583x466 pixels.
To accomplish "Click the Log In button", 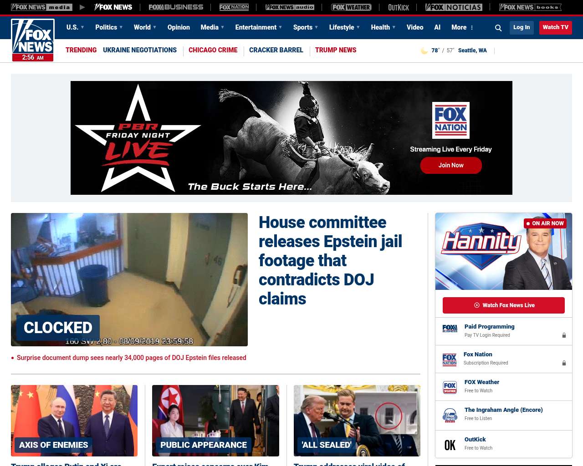I will pos(522,27).
